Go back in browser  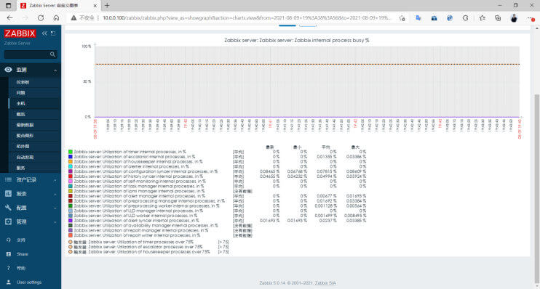pos(9,18)
